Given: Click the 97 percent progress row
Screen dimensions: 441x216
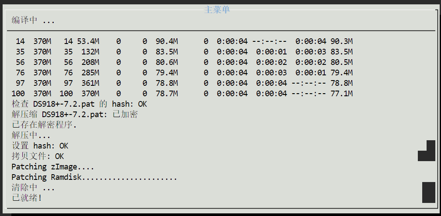Looking at the screenshot, I should [182, 83].
